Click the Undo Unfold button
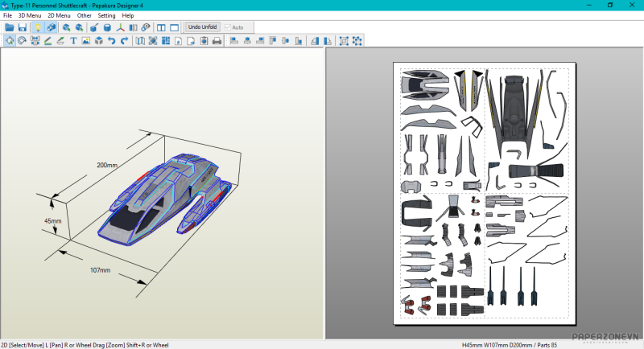Viewport: 644px width, 349px height. click(x=202, y=27)
